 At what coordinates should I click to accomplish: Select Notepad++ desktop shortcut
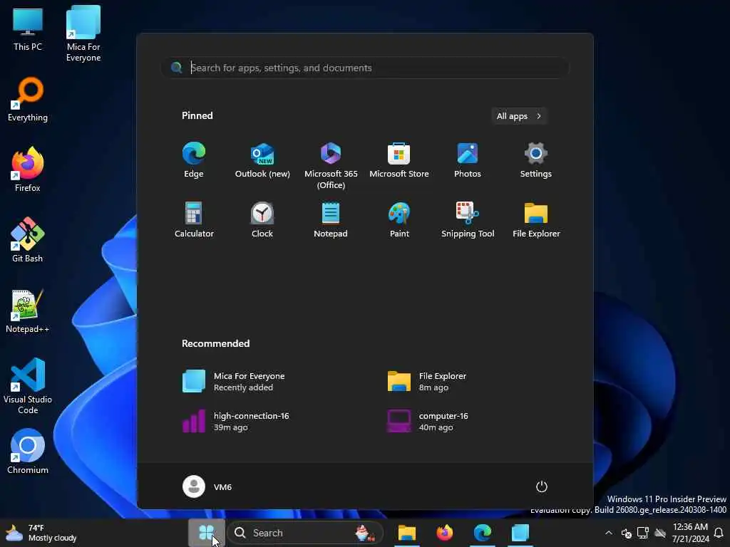pyautogui.click(x=28, y=311)
